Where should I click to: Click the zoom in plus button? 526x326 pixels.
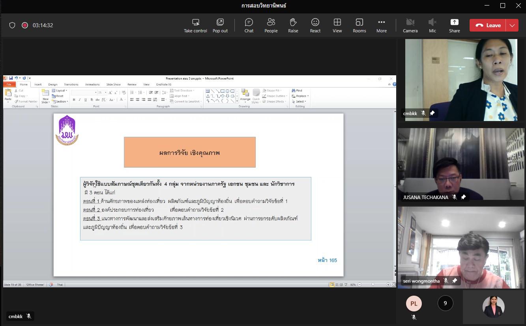point(388,285)
